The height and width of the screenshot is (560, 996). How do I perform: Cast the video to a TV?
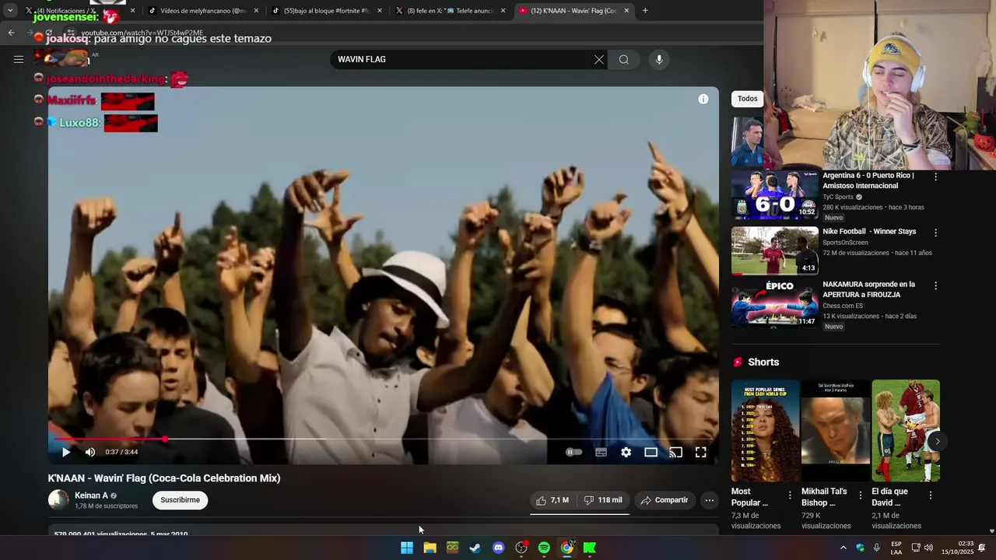[675, 452]
